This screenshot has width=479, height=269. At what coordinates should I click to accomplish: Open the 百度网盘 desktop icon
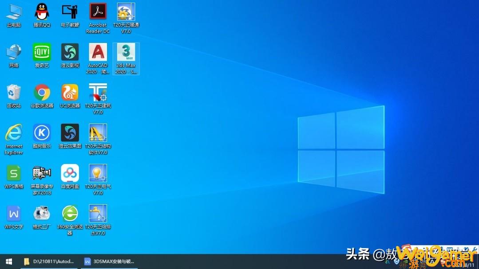click(70, 176)
